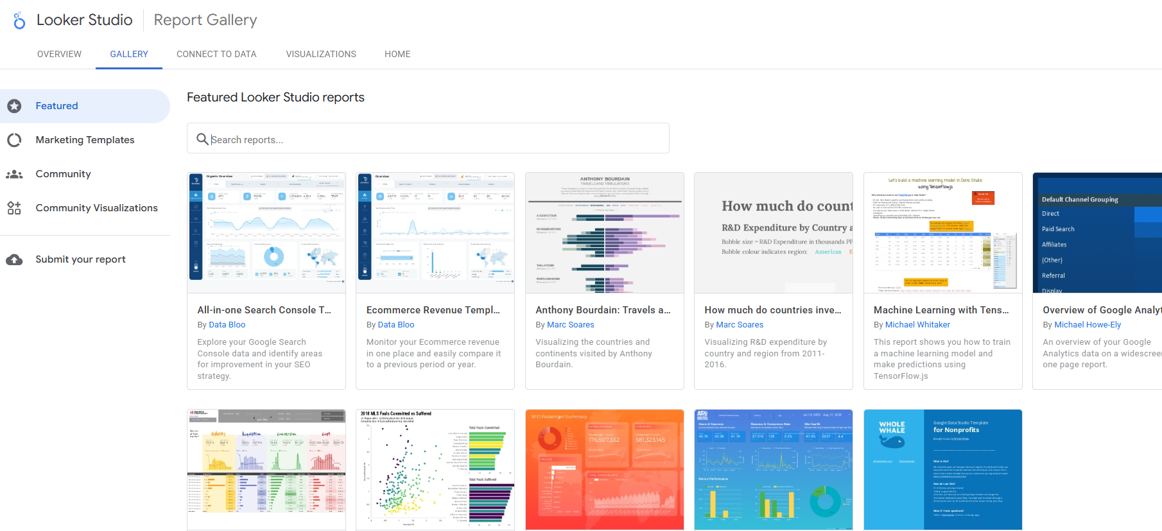Click the Featured star icon in sidebar
This screenshot has height=531, width=1162.
coord(14,106)
